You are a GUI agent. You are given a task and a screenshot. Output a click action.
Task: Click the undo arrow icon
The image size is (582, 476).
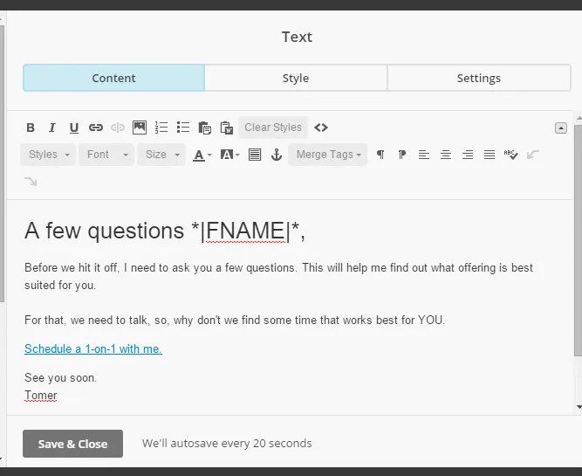point(532,155)
